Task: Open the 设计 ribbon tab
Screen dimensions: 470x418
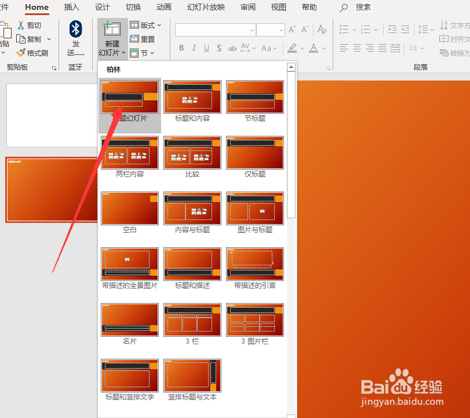Action: (102, 8)
